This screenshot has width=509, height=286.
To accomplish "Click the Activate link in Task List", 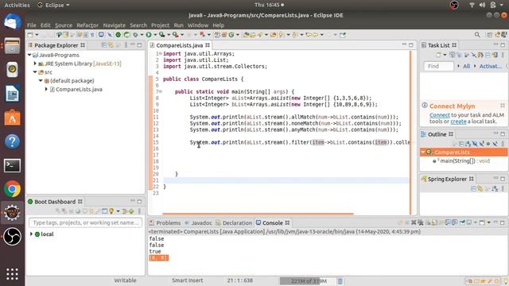I will pyautogui.click(x=490, y=66).
